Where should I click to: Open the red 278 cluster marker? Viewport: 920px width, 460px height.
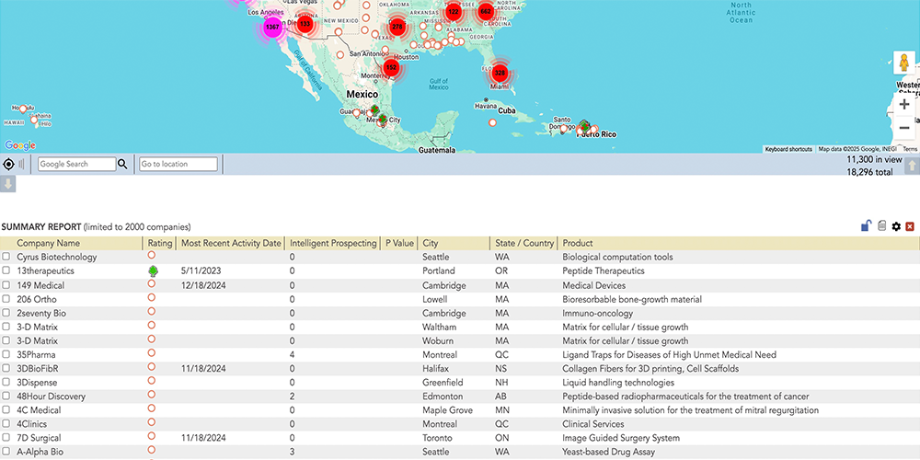(397, 27)
